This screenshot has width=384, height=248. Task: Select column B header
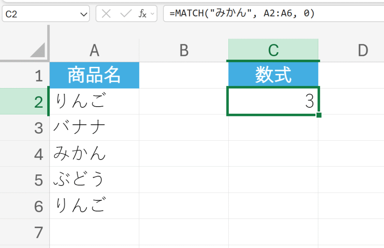click(x=184, y=51)
